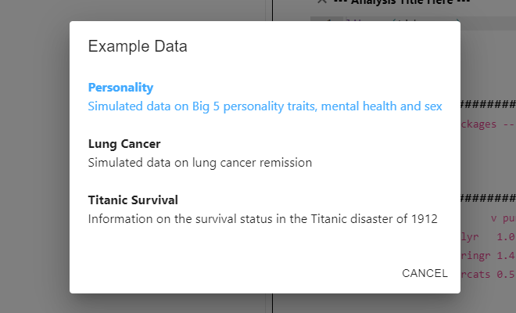Click the 'ringr 1.4' package version line
This screenshot has height=313, width=516.
(488, 255)
